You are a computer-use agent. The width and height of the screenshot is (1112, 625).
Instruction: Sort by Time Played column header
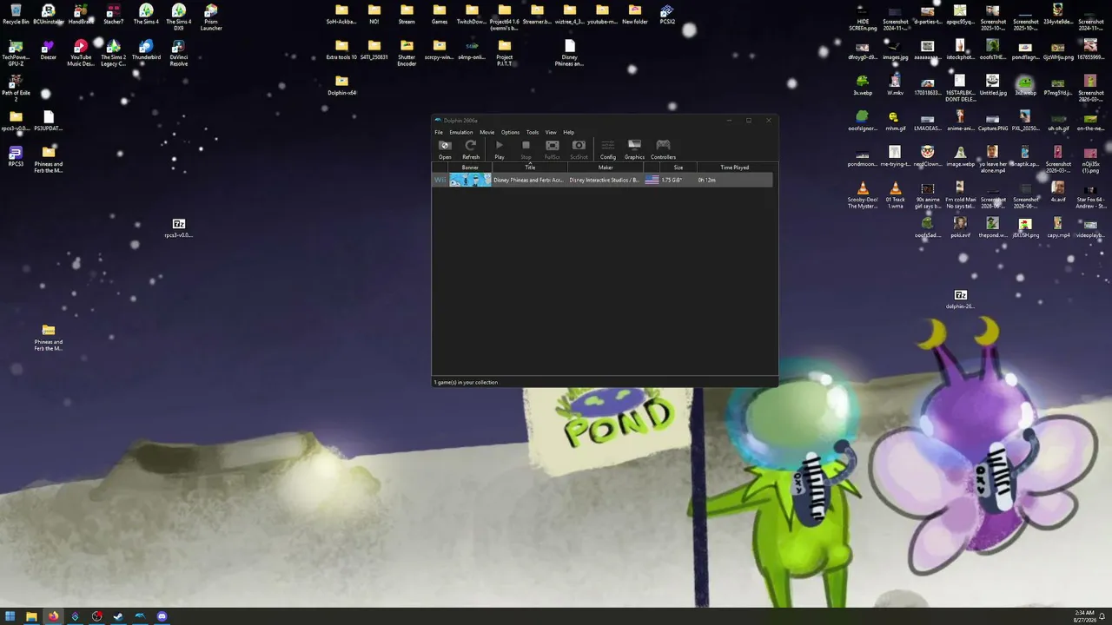734,168
